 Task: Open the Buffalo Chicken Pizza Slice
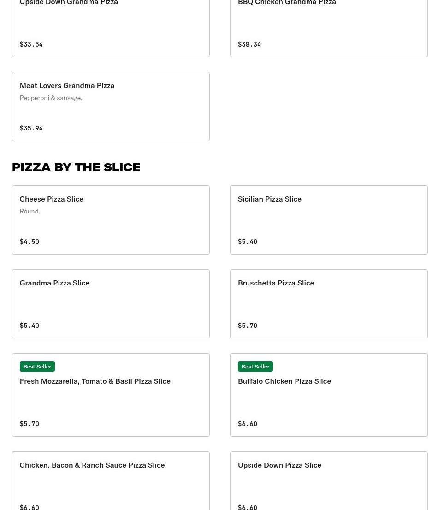click(328, 395)
